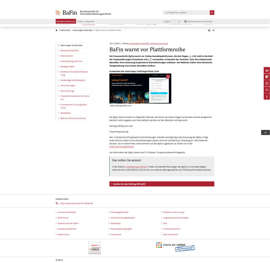Open Beschwerden in side menu

coord(67,56)
